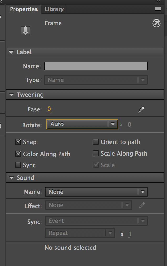
Task: Collapse the Tweening section
Action: (11, 95)
